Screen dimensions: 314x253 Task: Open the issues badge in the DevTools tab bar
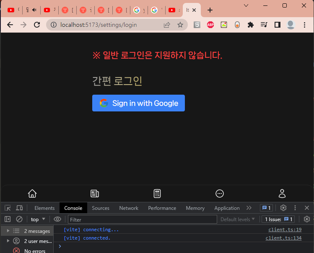267,208
